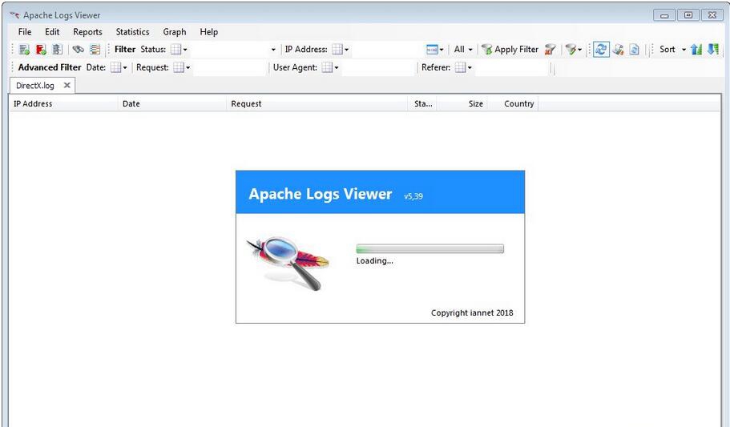Image resolution: width=730 pixels, height=427 pixels.
Task: Open the Graph menu
Action: point(175,32)
